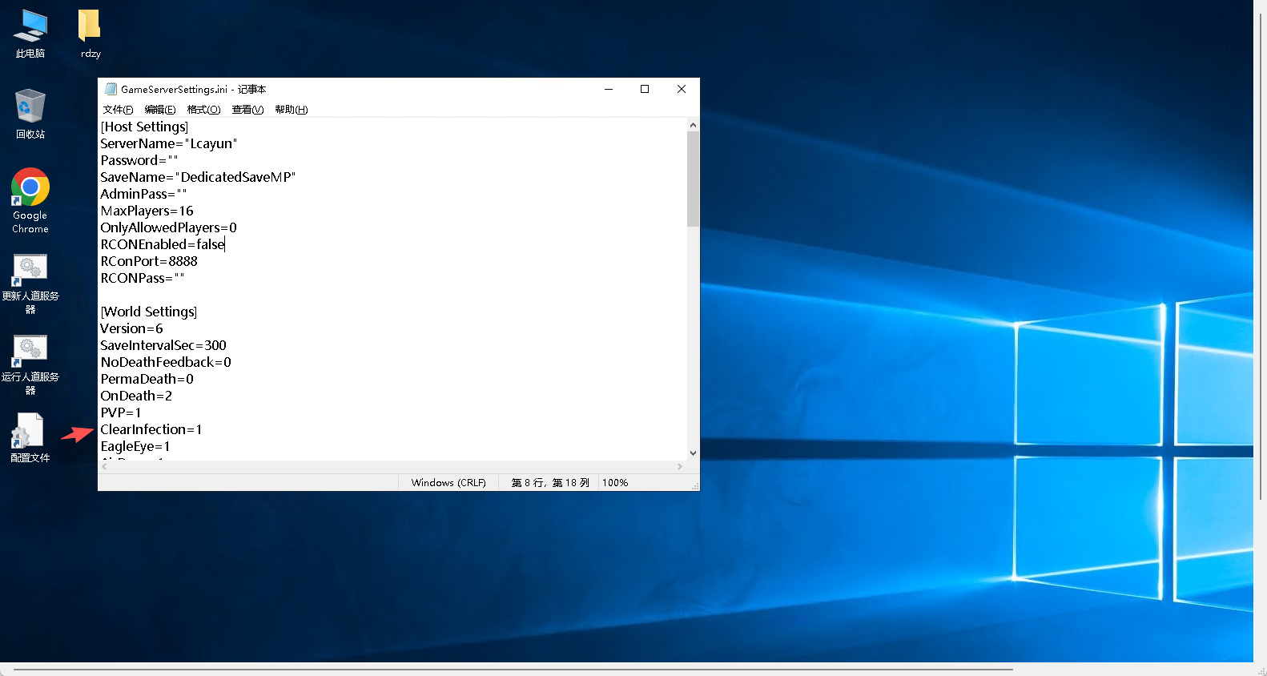This screenshot has width=1267, height=676.
Task: Open the 编辑(E) menu
Action: [x=159, y=110]
